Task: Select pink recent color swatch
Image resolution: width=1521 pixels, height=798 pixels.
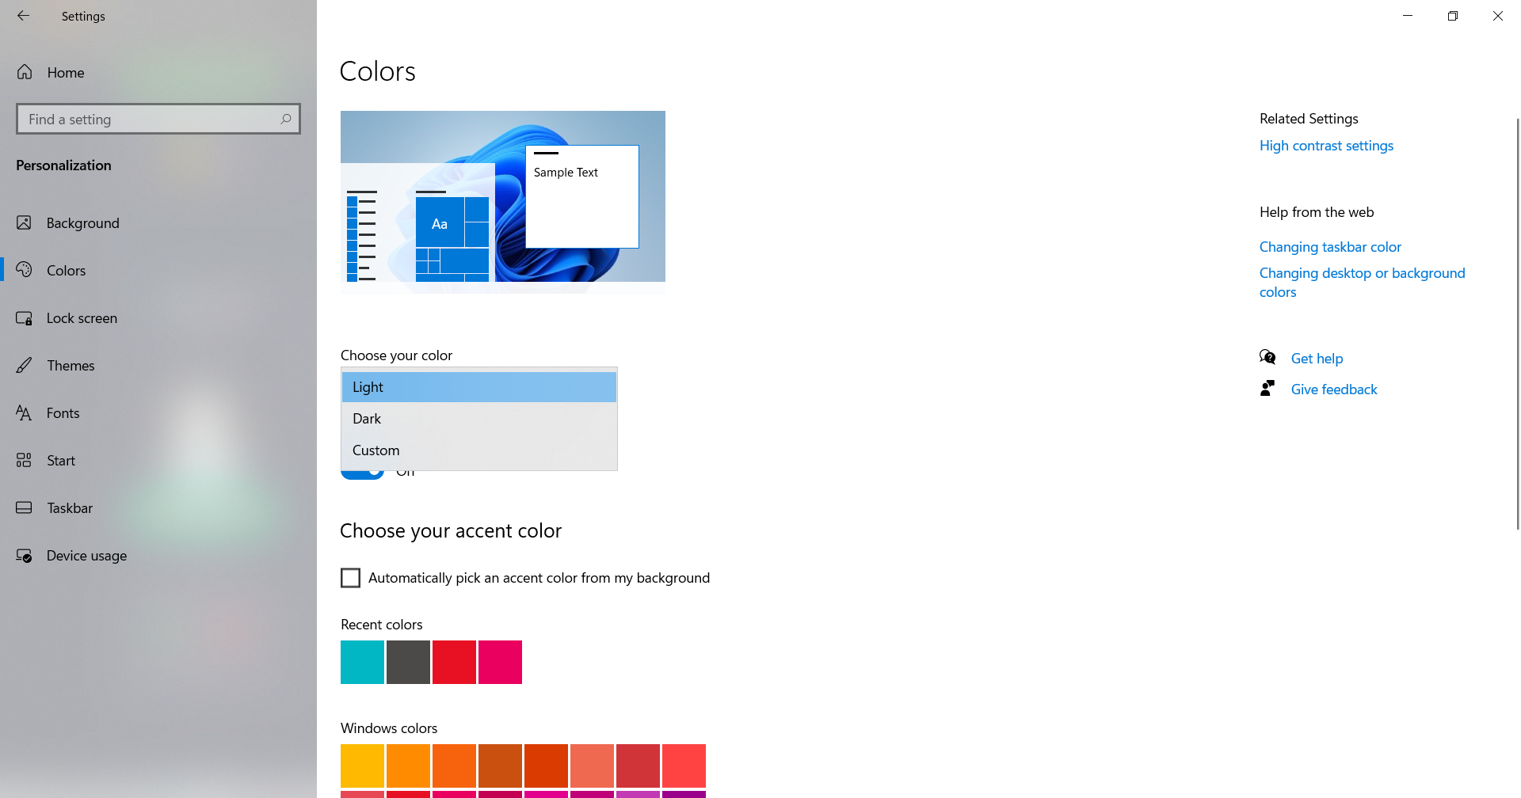Action: point(500,662)
